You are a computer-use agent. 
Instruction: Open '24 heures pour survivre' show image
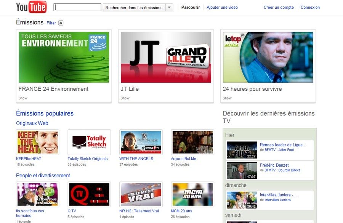click(x=268, y=57)
